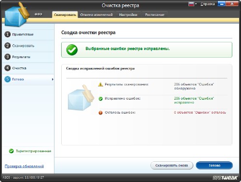
Task: Open the Справка help menu
Action: pyautogui.click(x=207, y=4)
